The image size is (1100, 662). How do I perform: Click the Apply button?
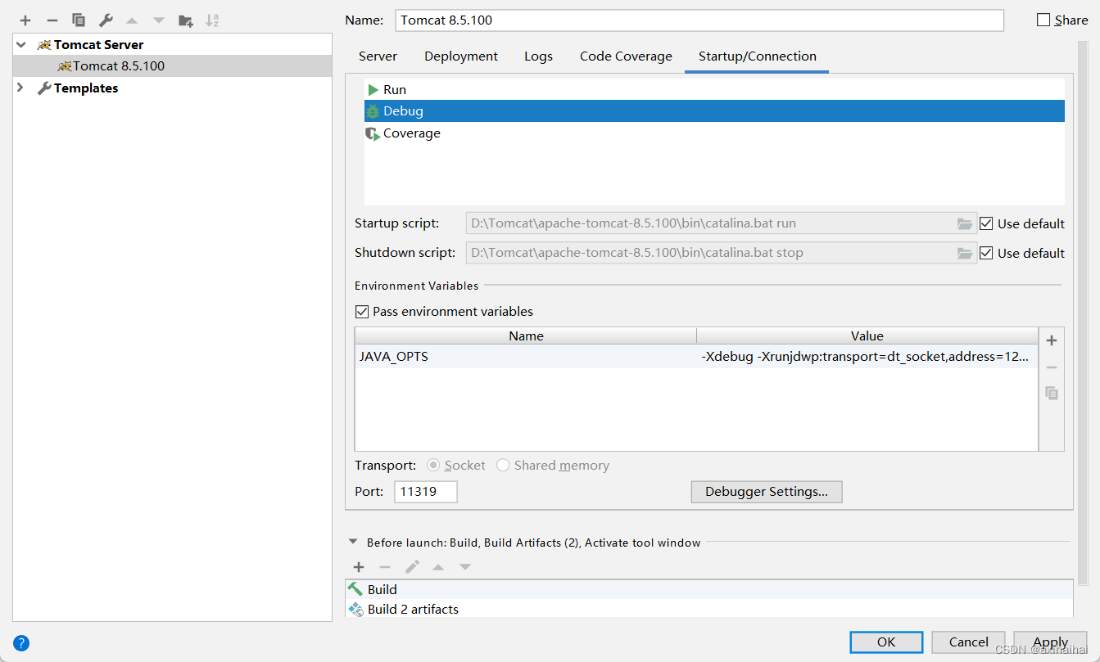coord(1050,642)
